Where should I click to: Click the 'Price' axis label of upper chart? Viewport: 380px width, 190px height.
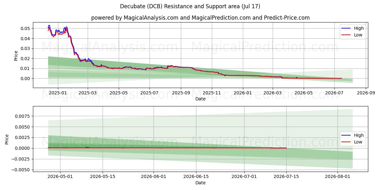point(16,55)
